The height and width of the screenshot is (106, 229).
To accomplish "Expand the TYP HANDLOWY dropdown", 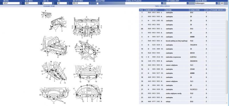I will click(177, 3).
